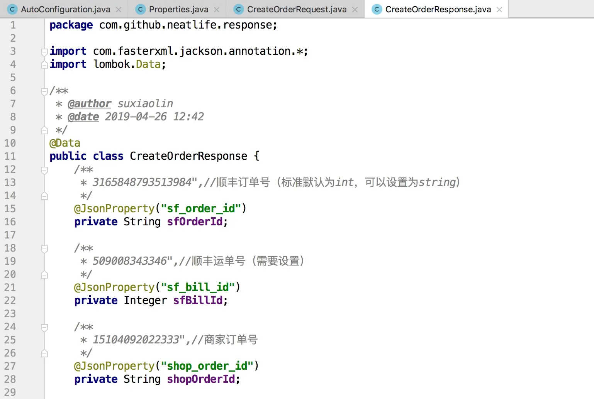Click line number 22 in the gutter
The width and height of the screenshot is (594, 399).
[10, 301]
